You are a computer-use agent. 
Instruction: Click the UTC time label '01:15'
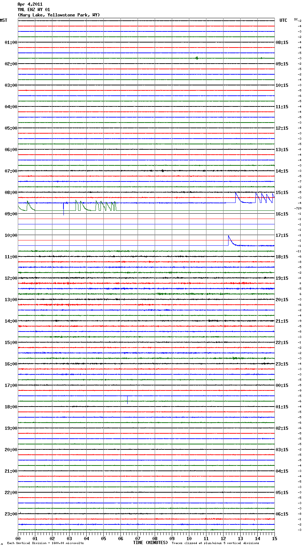(x=282, y=407)
